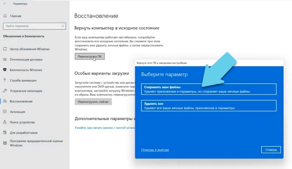Click the Выберите параметр dialog title
The image size is (292, 169).
(164, 74)
